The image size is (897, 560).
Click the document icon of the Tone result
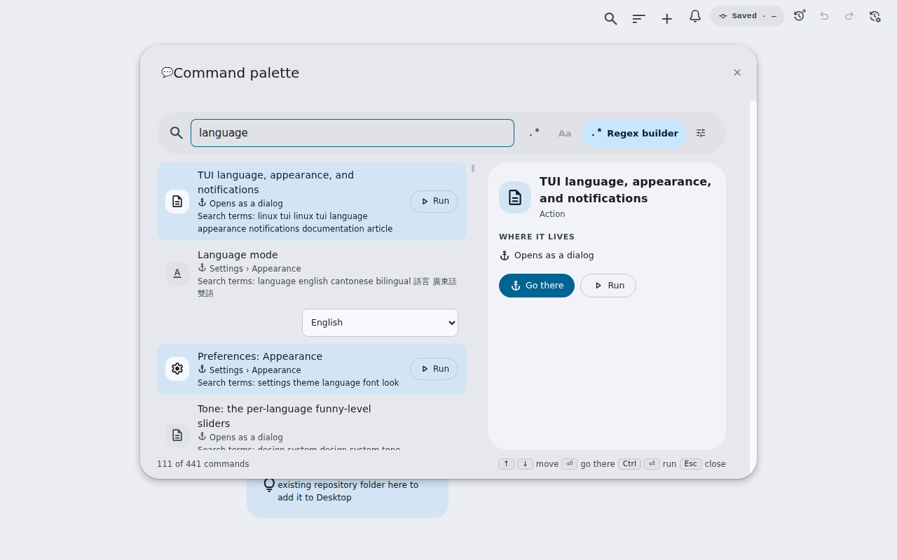pyautogui.click(x=177, y=435)
